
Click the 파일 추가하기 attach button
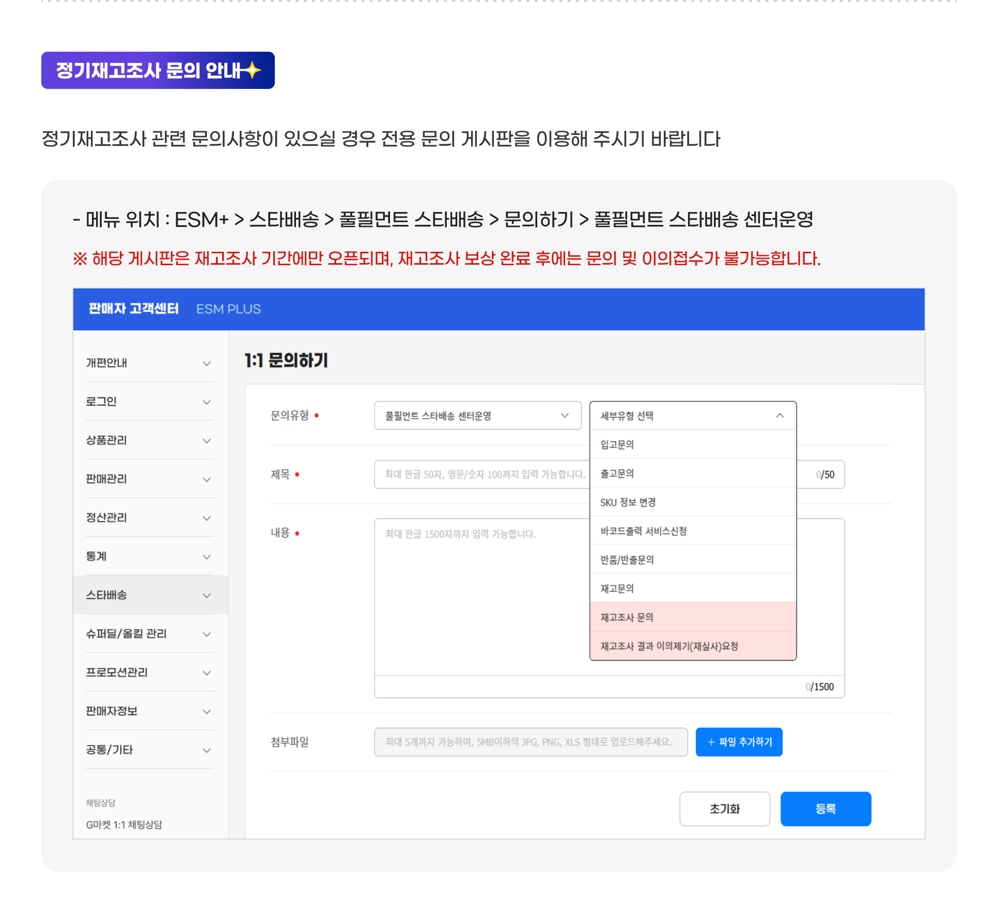point(739,742)
